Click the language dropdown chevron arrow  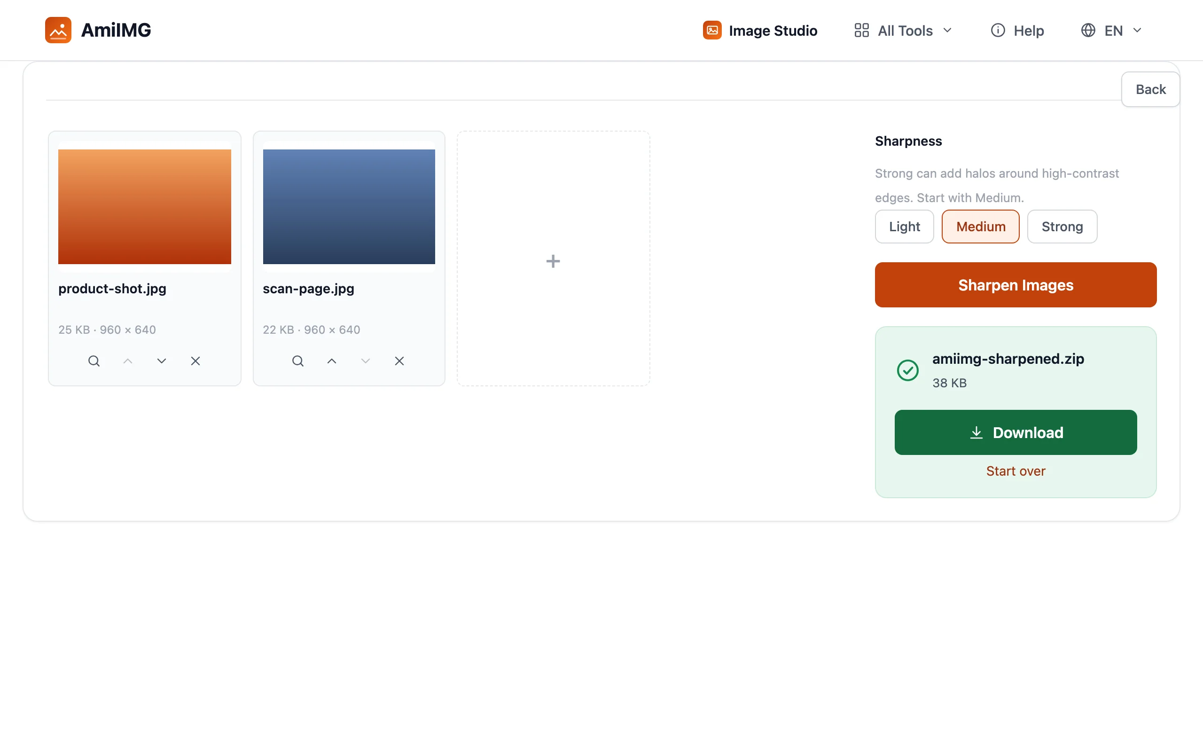point(1137,31)
